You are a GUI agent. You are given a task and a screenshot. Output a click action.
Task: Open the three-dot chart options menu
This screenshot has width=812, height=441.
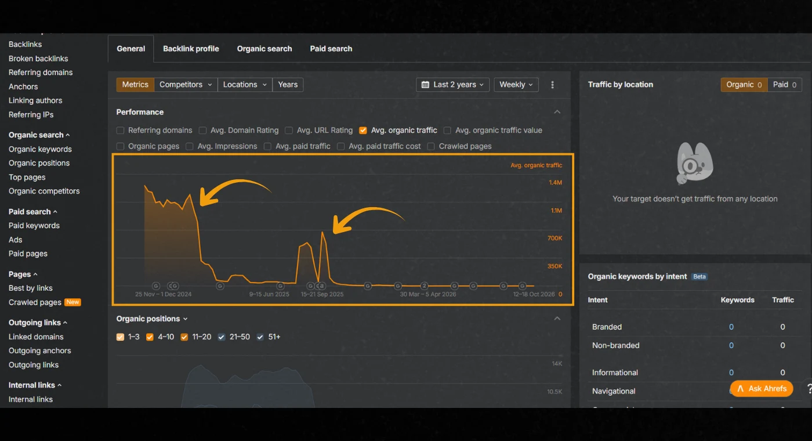tap(552, 85)
